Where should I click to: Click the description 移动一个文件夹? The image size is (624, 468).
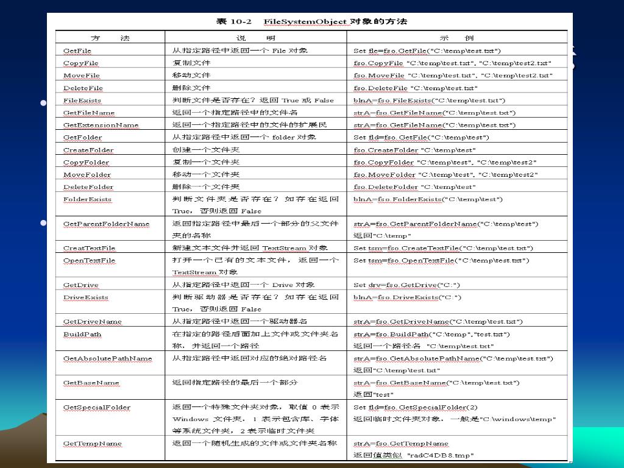click(206, 174)
